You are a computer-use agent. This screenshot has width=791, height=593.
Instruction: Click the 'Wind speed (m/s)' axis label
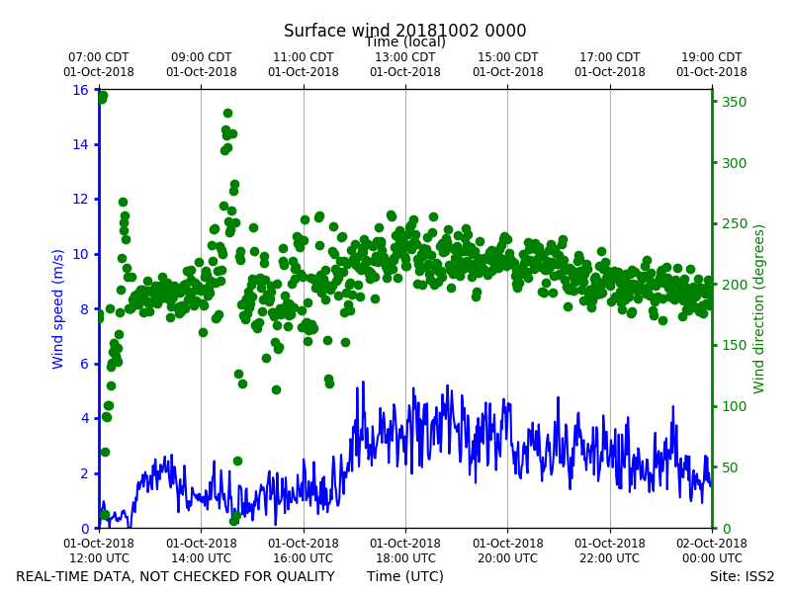[57, 309]
